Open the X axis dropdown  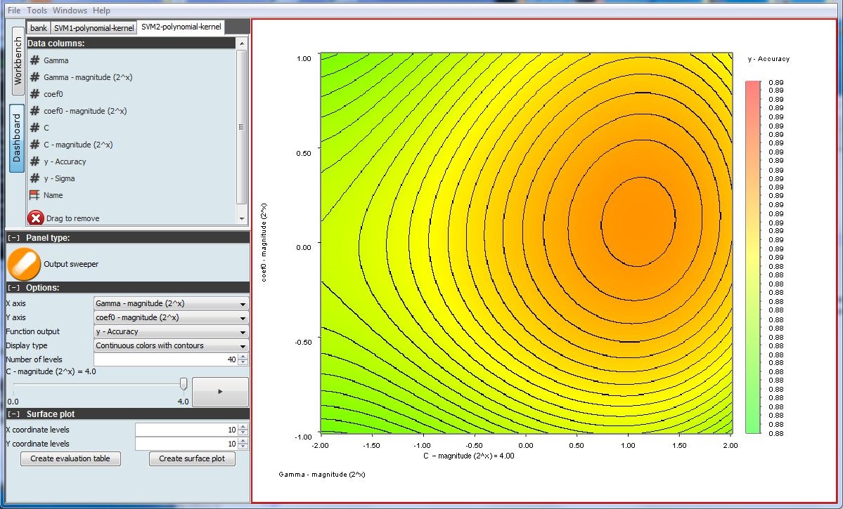(x=171, y=304)
